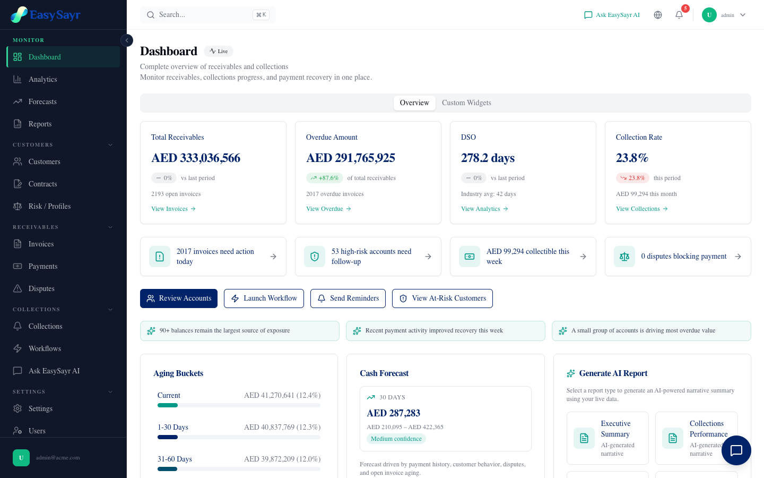The width and height of the screenshot is (764, 478).
Task: Click the globe language icon in header
Action: 658,15
